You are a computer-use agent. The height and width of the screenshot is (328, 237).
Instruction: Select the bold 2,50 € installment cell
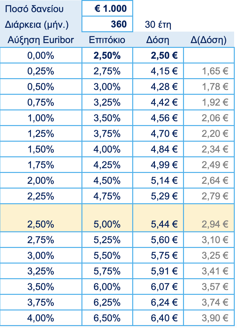158,55
